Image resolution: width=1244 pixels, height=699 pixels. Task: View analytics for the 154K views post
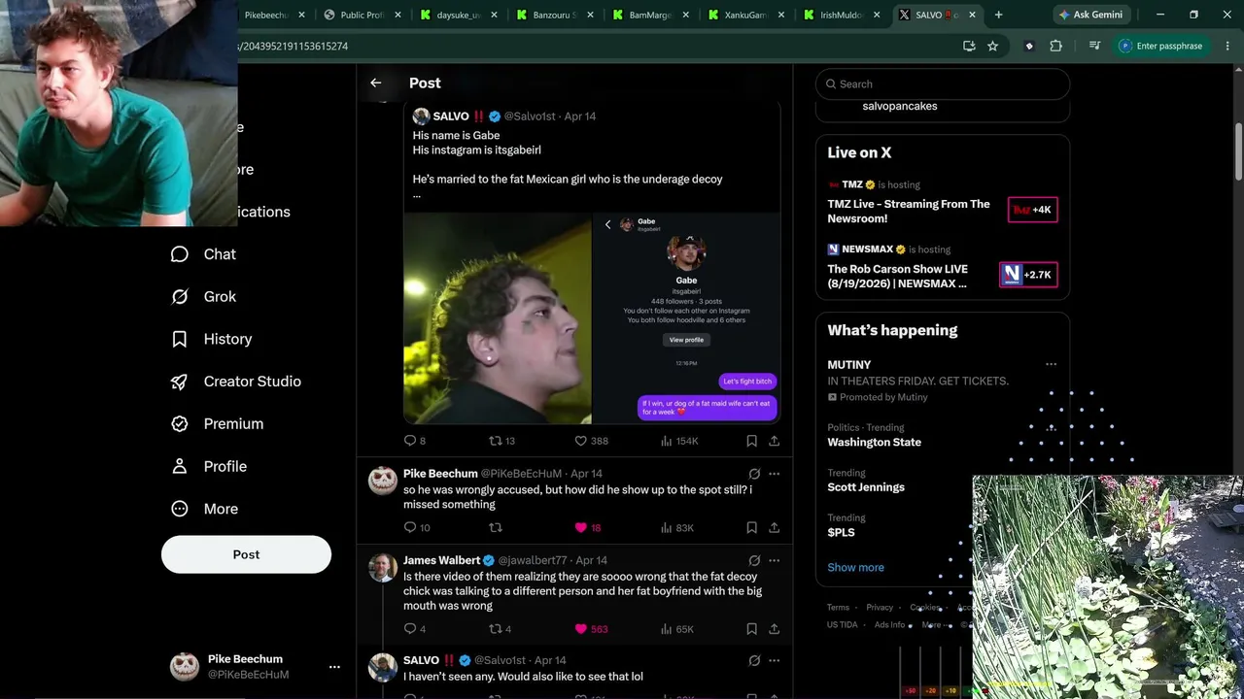tap(678, 441)
